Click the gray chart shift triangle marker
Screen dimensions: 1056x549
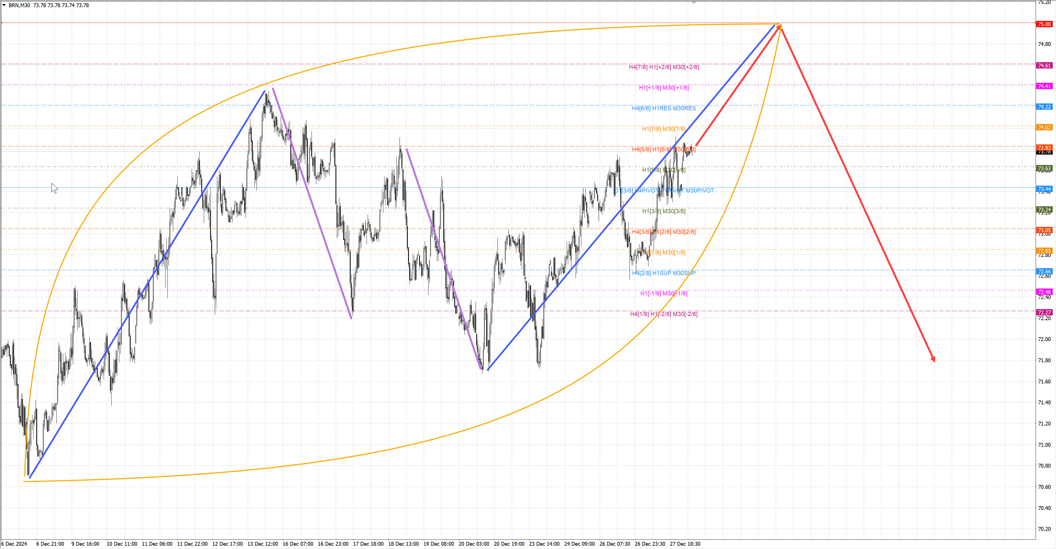click(x=694, y=3)
